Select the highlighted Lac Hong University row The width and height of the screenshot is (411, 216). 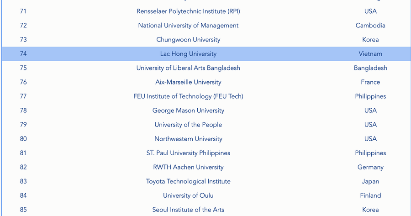tap(188, 54)
